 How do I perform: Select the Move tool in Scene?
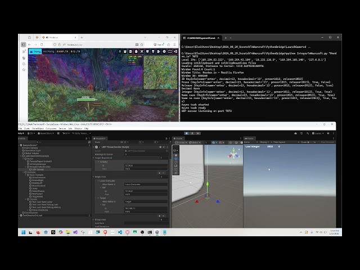pos(176,159)
